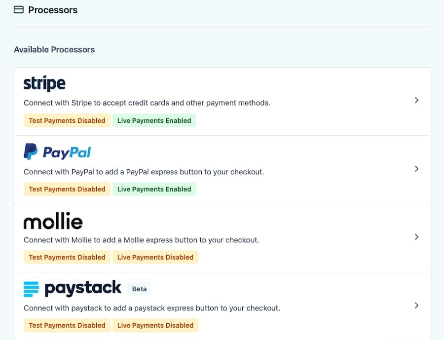The image size is (444, 340).
Task: Disable live payments for PayPal
Action: (154, 189)
